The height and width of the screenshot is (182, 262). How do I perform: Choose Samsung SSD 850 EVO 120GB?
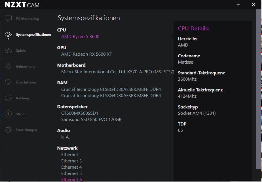[91, 120]
